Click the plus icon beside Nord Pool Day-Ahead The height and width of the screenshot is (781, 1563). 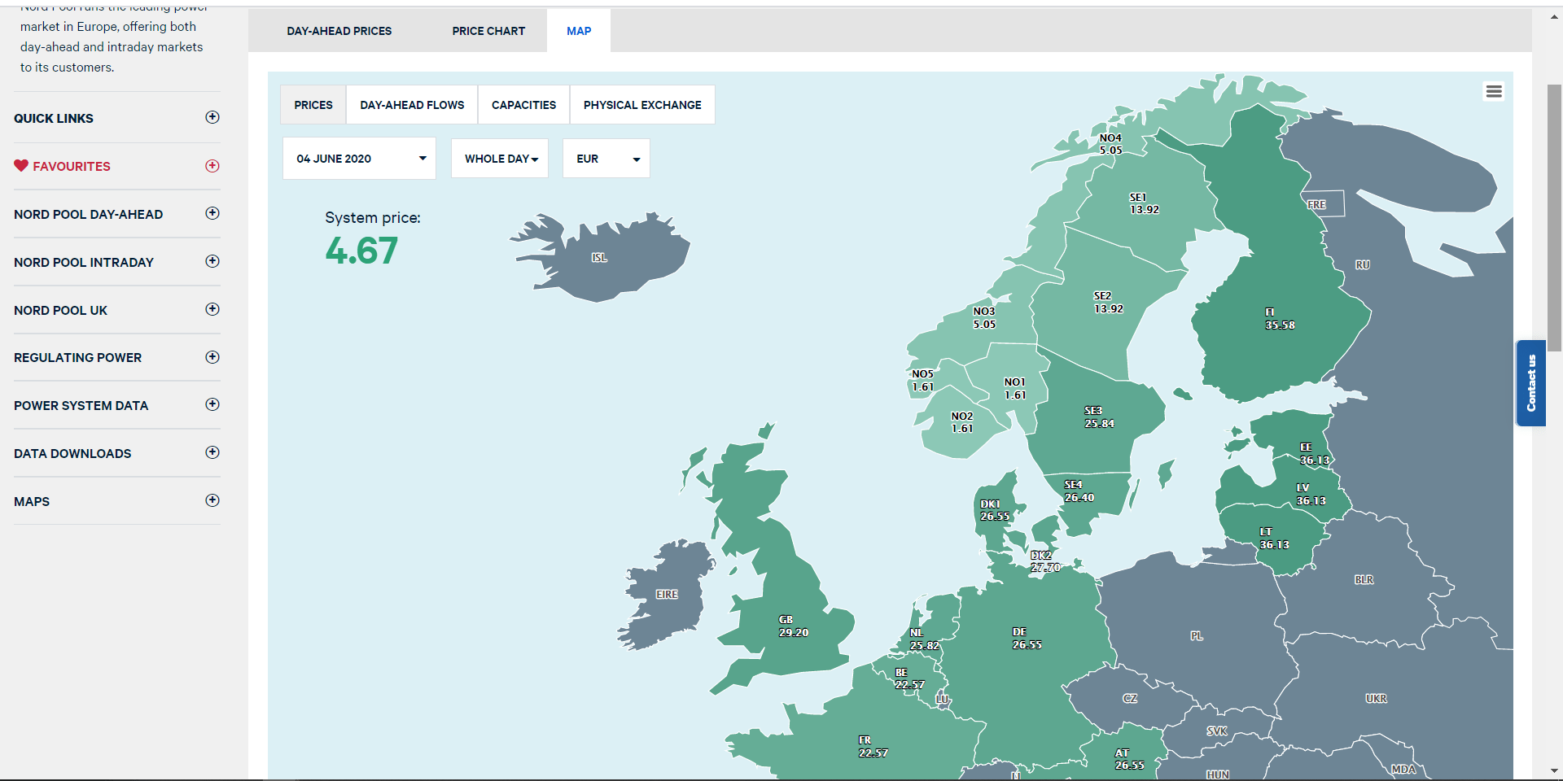[212, 213]
